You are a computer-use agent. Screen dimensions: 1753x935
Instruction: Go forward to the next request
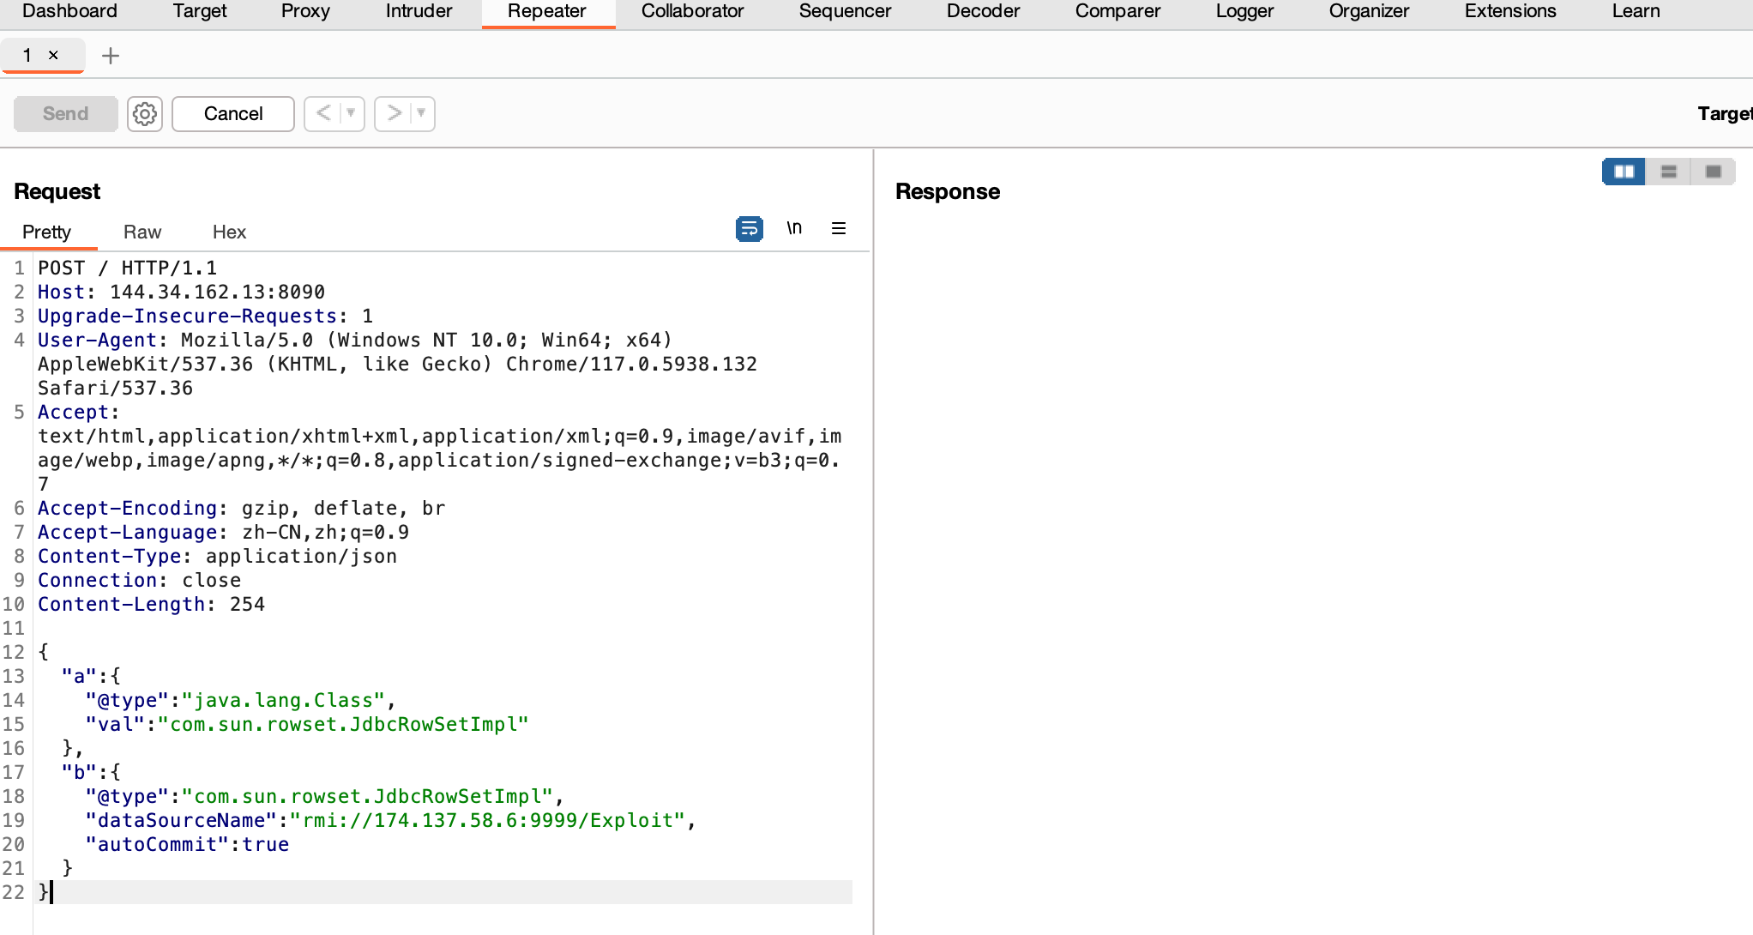pos(394,113)
